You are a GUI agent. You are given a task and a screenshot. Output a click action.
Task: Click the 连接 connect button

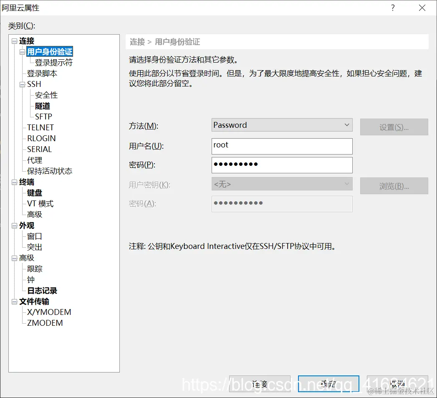(260, 383)
